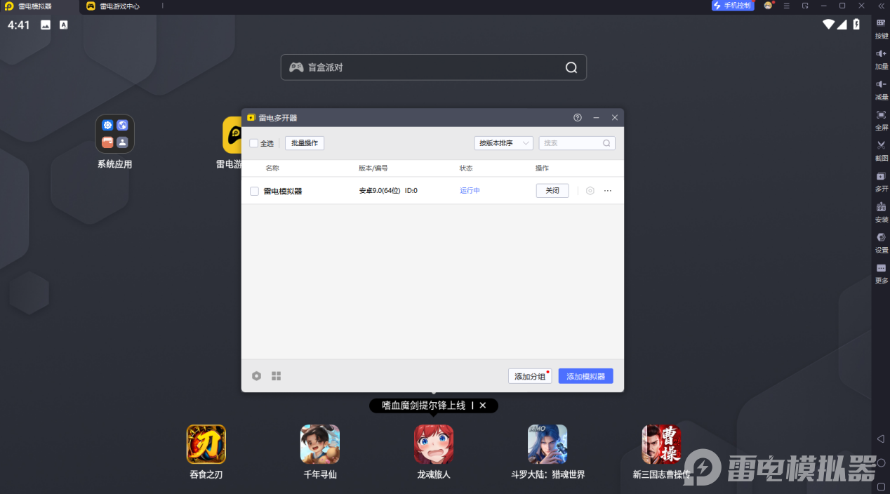Open the user avatar in title bar
890x494 pixels.
click(x=769, y=6)
